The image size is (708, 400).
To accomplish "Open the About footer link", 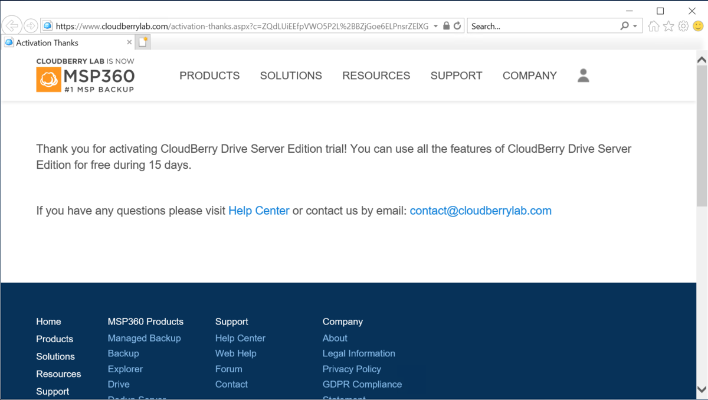I will coord(335,338).
